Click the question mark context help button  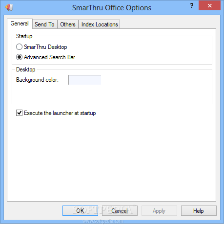pos(192,6)
